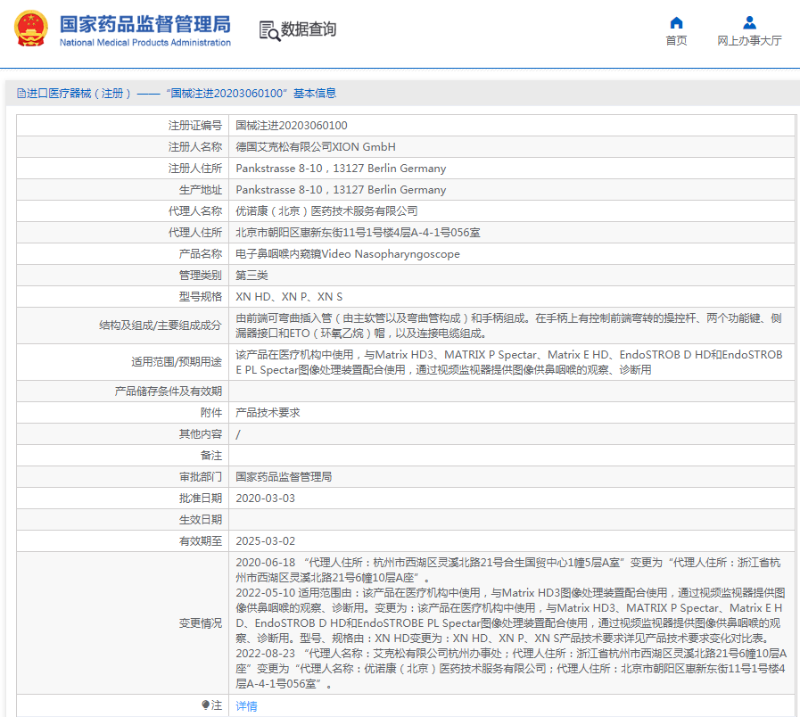
Task: Click the 生产地址 address value
Action: point(341,190)
